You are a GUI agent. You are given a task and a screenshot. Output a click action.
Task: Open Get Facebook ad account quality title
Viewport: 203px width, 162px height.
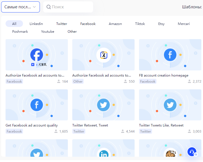(x=32, y=125)
